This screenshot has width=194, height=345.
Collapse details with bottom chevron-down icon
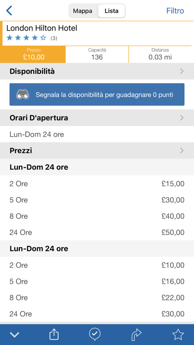pos(14,335)
